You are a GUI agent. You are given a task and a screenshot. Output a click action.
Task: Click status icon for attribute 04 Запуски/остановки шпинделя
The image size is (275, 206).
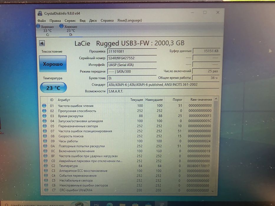45,121
